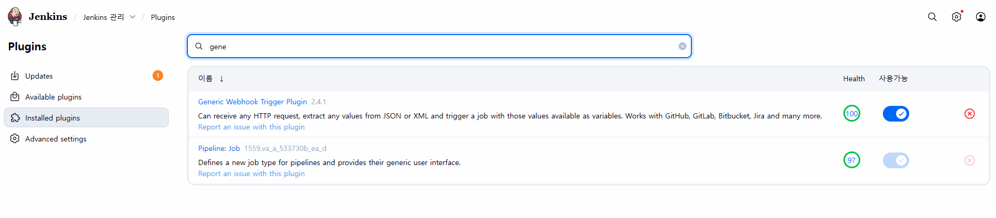Image resolution: width=996 pixels, height=218 pixels.
Task: Uninstall Generic Webhook Trigger Plugin
Action: pyautogui.click(x=969, y=114)
